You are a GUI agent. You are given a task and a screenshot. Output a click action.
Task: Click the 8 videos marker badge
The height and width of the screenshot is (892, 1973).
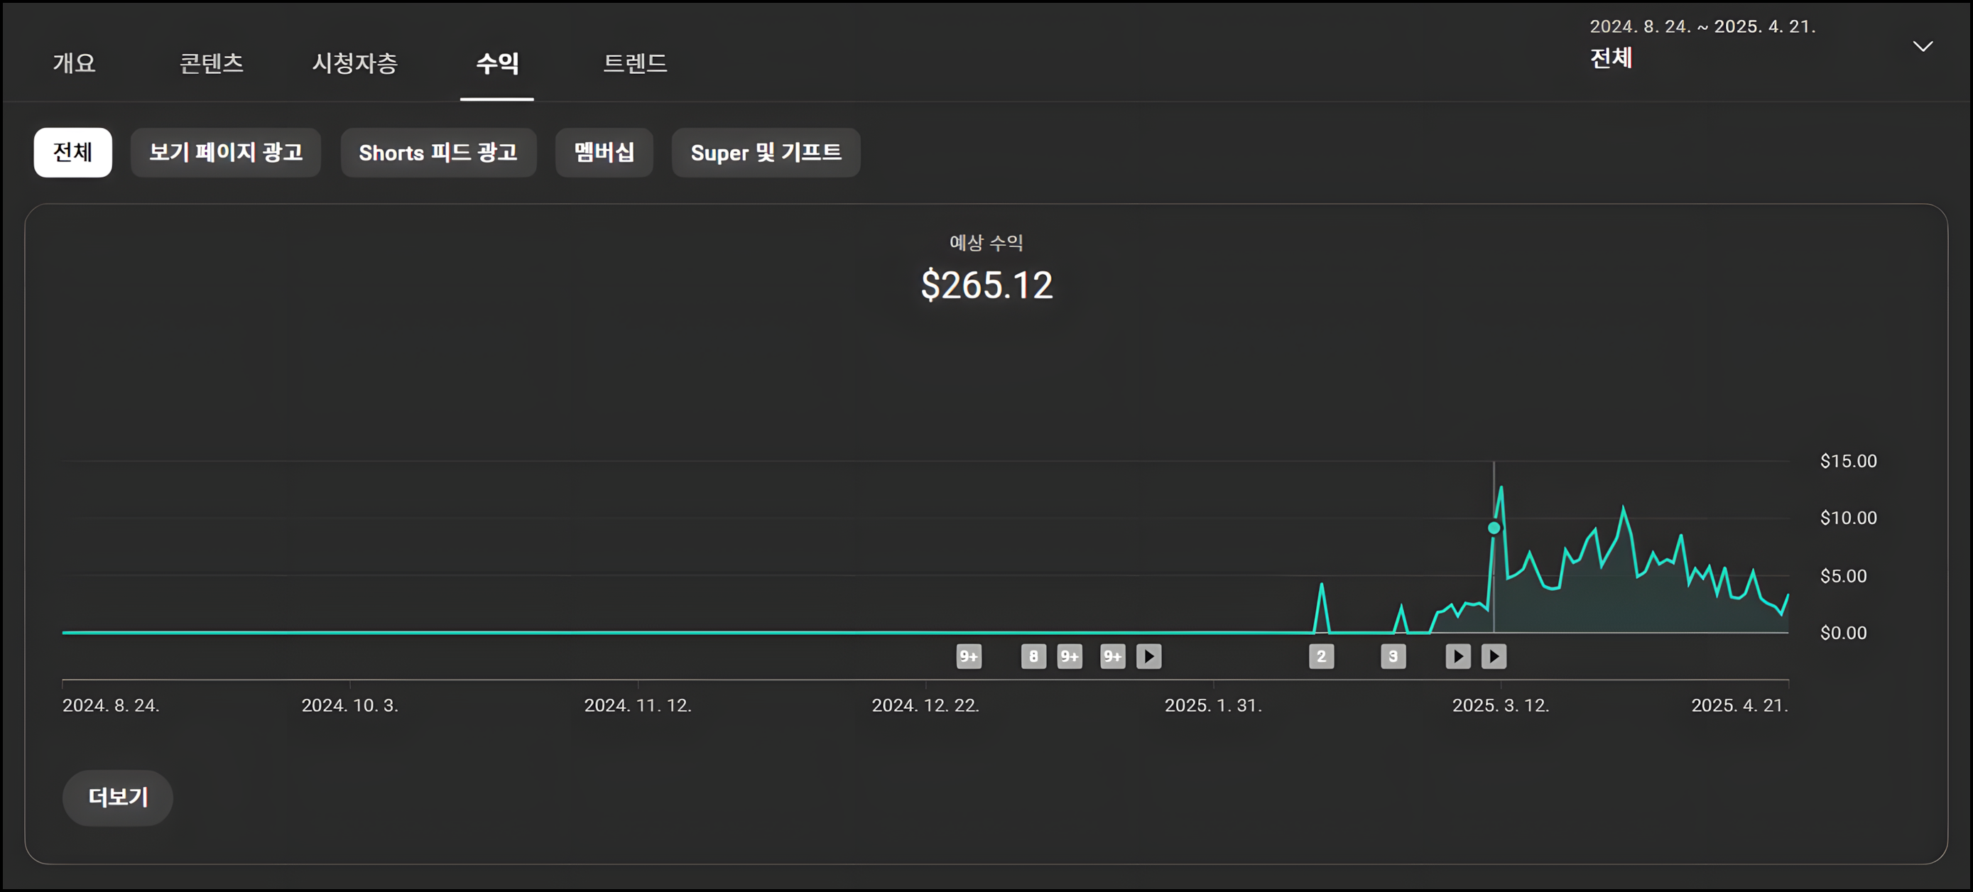(x=1033, y=656)
